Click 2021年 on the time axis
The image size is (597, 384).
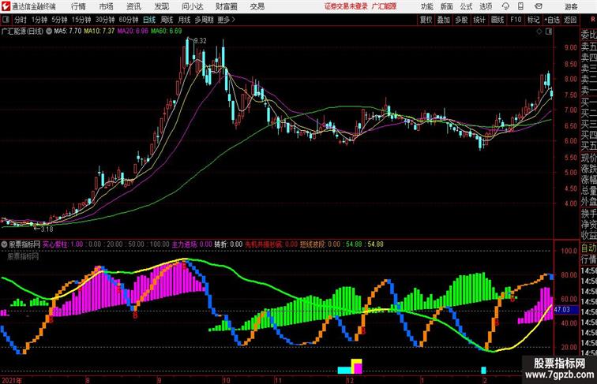[x=12, y=380]
